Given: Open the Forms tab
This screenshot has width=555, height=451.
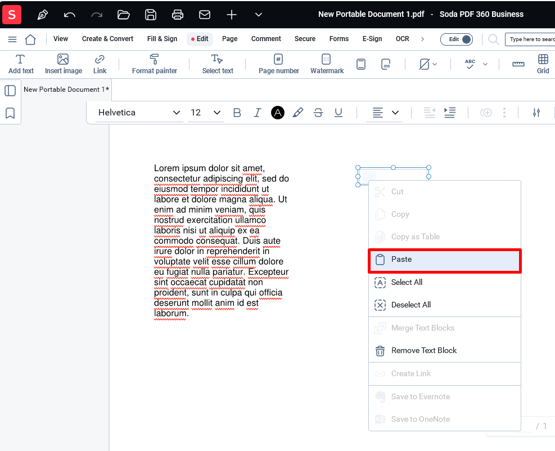Looking at the screenshot, I should pos(339,39).
